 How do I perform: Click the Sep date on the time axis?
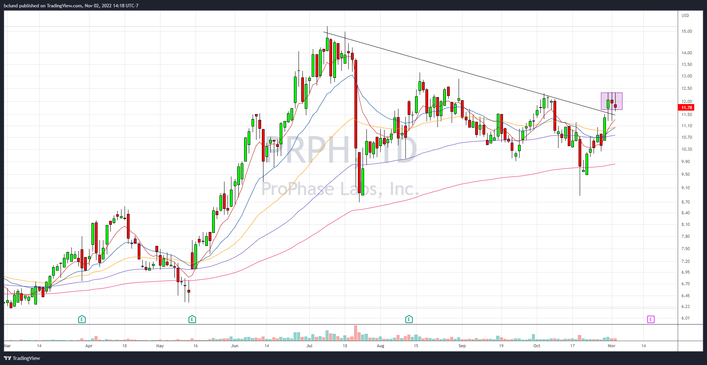click(x=462, y=346)
